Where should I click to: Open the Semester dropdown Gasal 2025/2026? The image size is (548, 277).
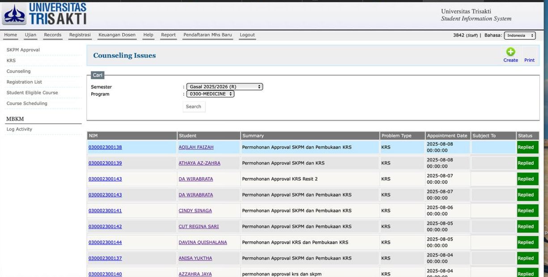pyautogui.click(x=225, y=87)
